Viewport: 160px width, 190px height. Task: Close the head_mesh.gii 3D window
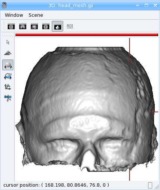pyautogui.click(x=155, y=5)
